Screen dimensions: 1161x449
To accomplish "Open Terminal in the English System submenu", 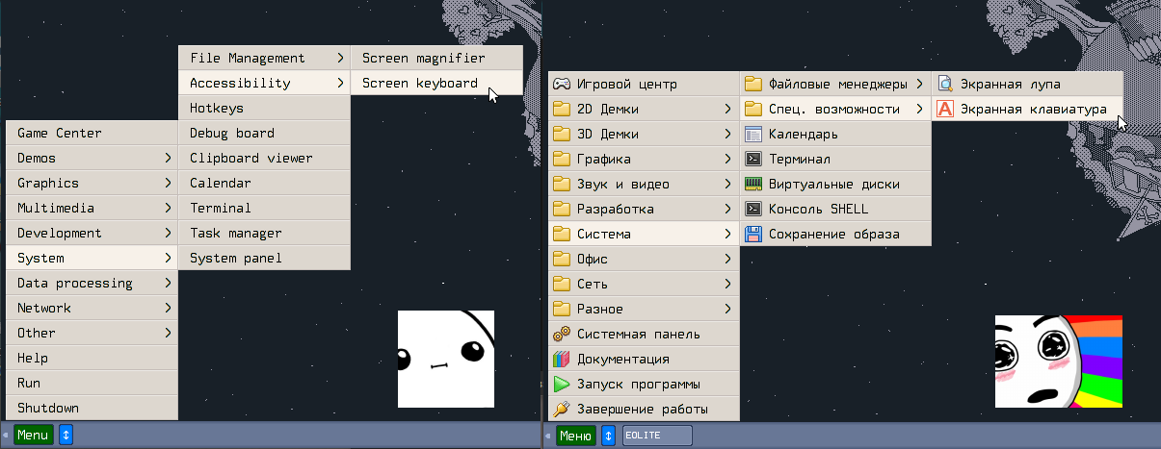I will (x=265, y=208).
